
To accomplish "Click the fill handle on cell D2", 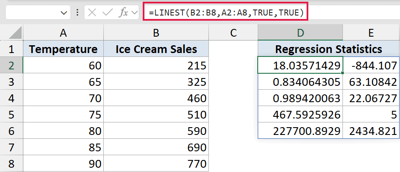I will coord(342,73).
